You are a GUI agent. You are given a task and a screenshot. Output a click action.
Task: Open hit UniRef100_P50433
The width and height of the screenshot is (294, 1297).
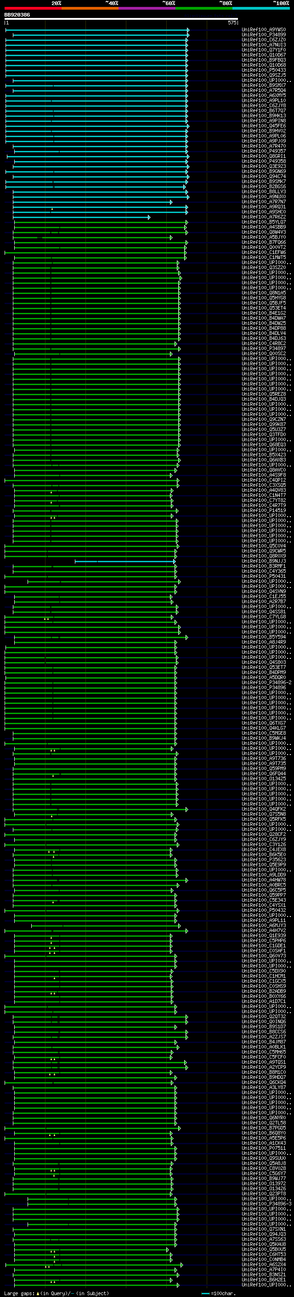click(x=264, y=70)
